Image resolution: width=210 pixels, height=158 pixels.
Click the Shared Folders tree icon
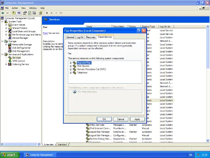coord(10,28)
